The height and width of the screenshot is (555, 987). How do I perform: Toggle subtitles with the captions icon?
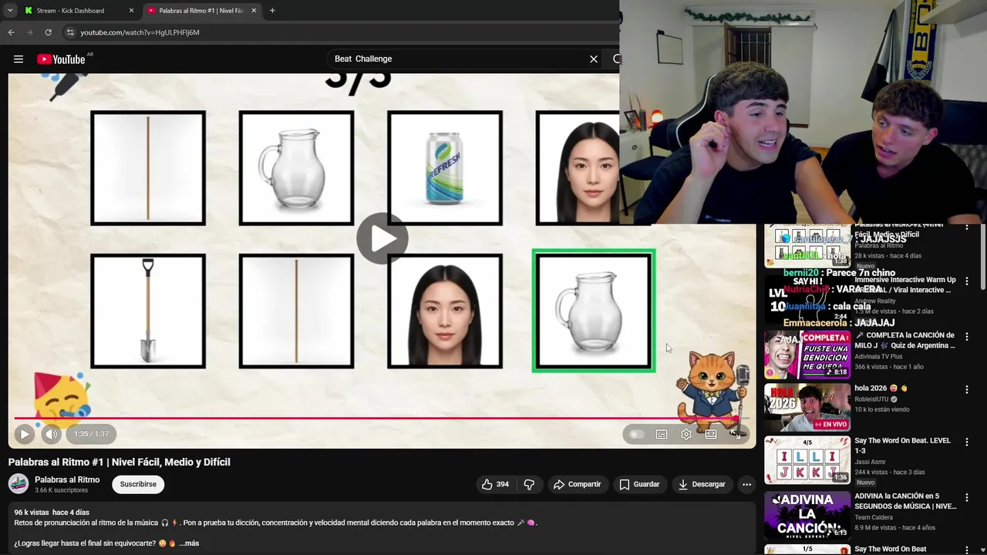click(662, 434)
